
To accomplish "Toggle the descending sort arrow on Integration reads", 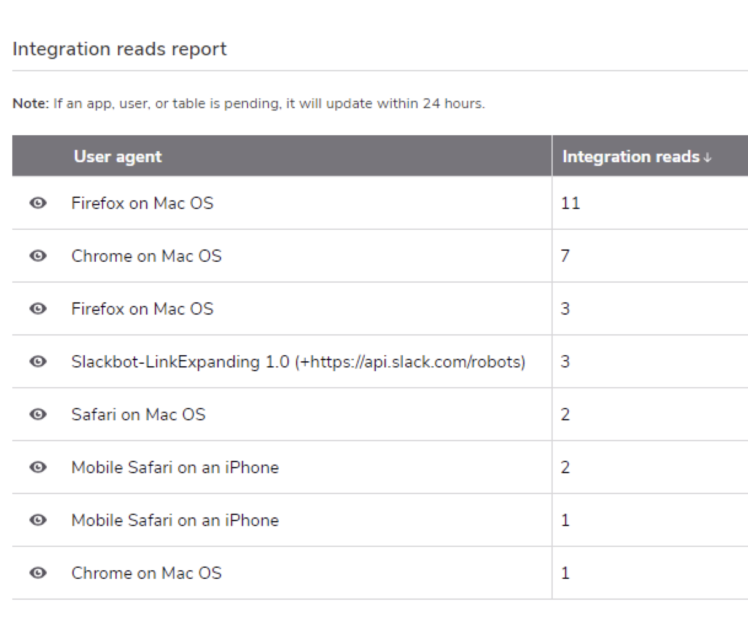I will tap(707, 158).
